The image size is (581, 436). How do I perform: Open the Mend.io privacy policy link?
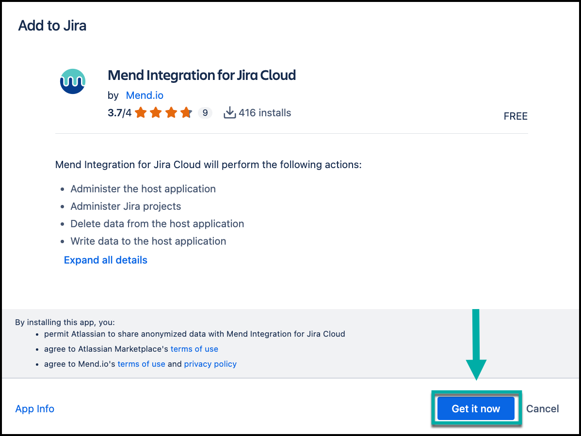coord(210,364)
